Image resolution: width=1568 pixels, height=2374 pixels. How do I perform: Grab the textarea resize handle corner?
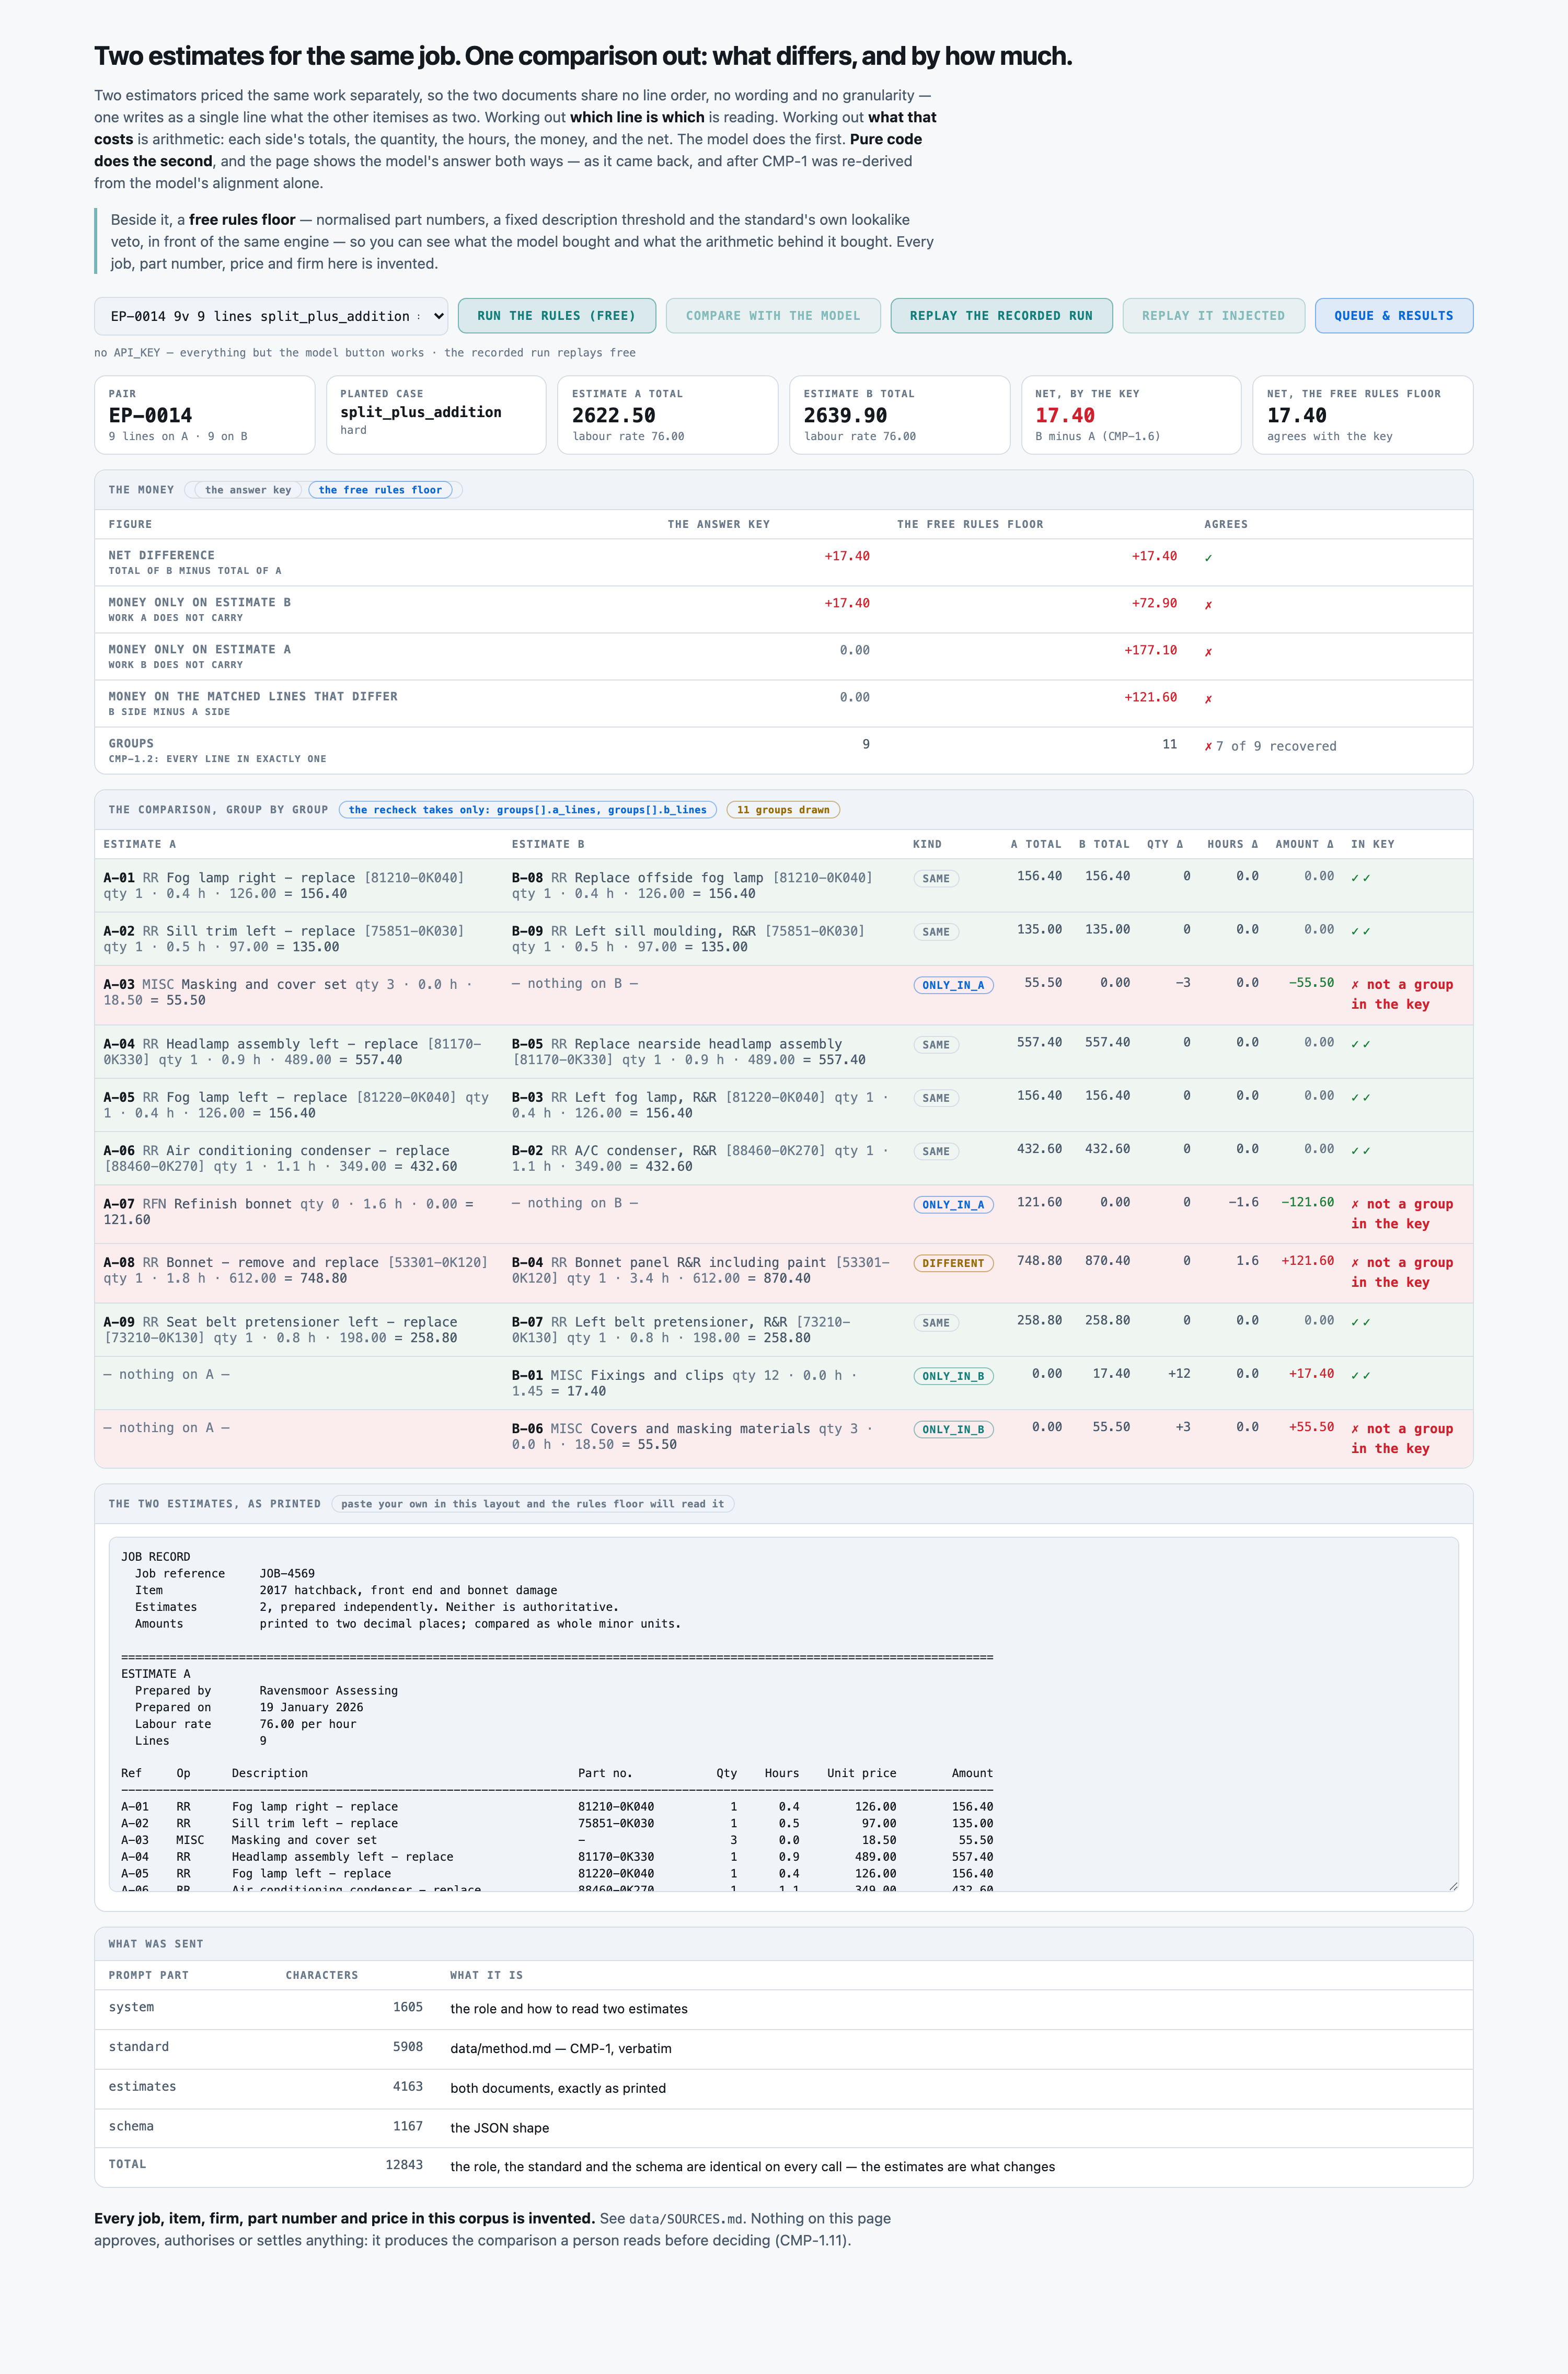(x=1452, y=1885)
